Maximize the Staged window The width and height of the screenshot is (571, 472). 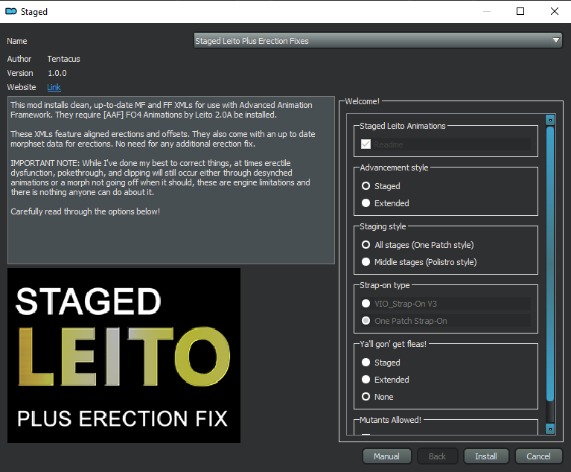click(x=520, y=12)
